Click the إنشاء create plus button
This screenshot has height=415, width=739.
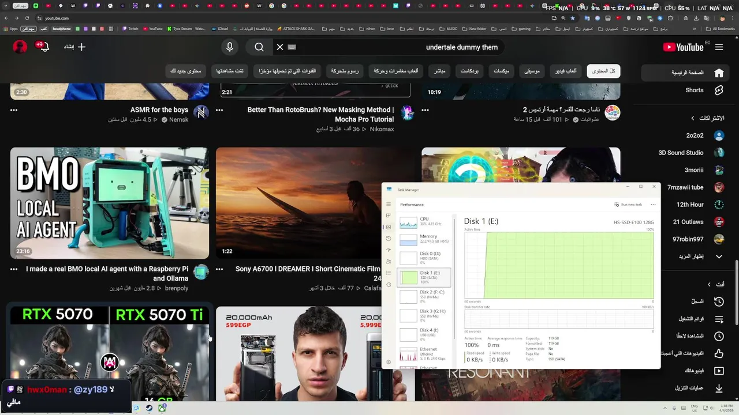pyautogui.click(x=75, y=47)
